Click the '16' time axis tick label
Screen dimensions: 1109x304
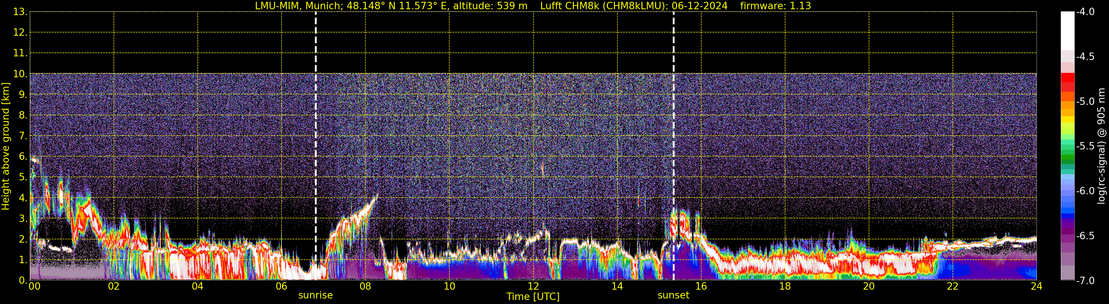tap(701, 286)
